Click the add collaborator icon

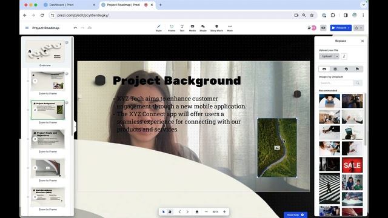tap(309, 28)
